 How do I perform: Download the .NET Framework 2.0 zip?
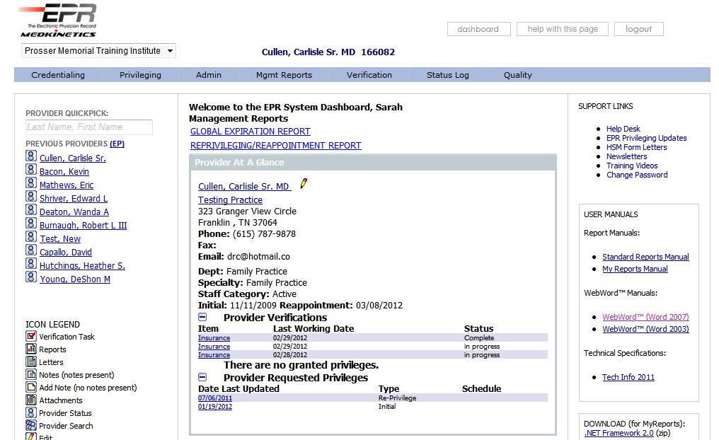(x=619, y=433)
